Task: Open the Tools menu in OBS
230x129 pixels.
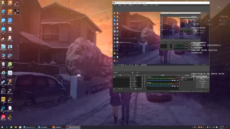Action: (152, 5)
